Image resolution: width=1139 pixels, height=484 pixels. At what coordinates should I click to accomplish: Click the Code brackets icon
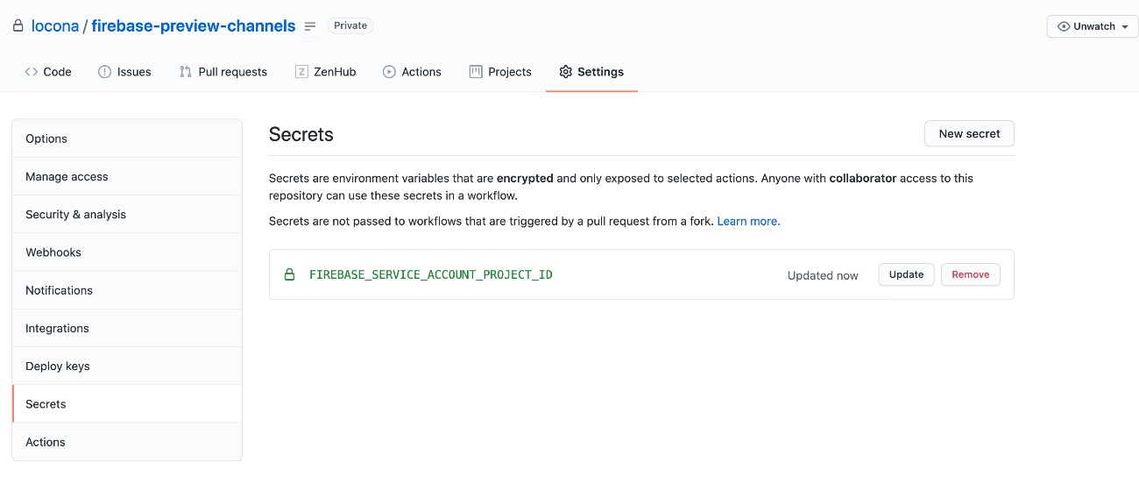(32, 72)
